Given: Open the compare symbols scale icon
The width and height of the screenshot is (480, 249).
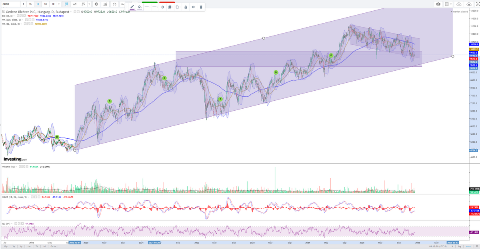Looking at the screenshot, I should (114, 4).
